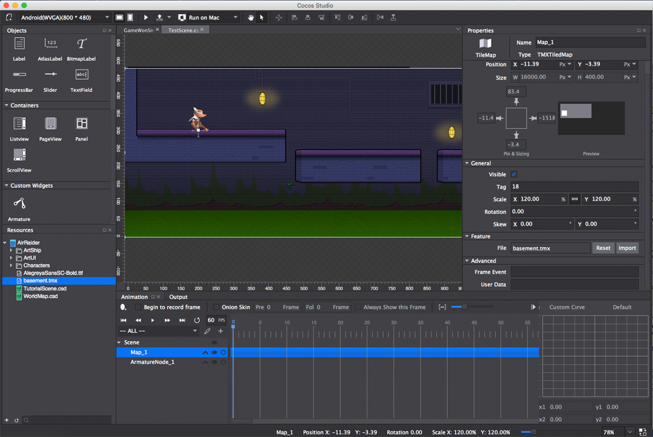
Task: Open the Android(WVGA) resolution dropdown
Action: 64,18
